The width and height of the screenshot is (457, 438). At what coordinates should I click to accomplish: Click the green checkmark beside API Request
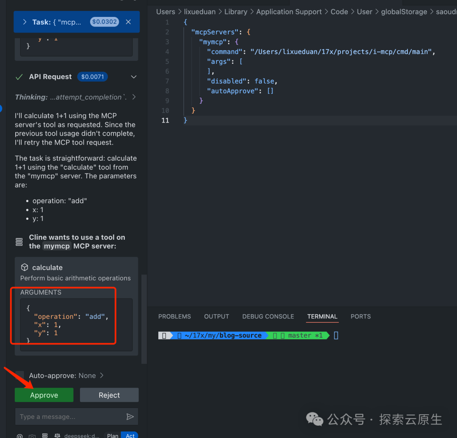pos(19,77)
